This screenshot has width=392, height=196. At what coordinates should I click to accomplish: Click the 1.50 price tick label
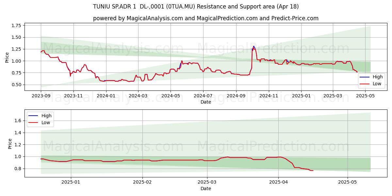click(x=16, y=37)
